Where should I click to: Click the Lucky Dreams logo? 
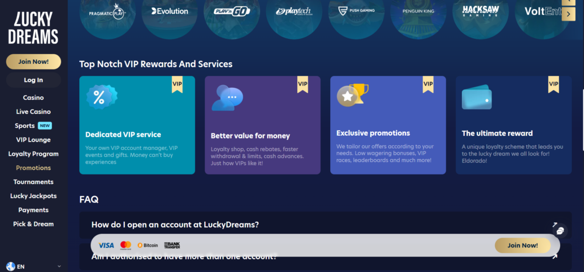point(33,27)
